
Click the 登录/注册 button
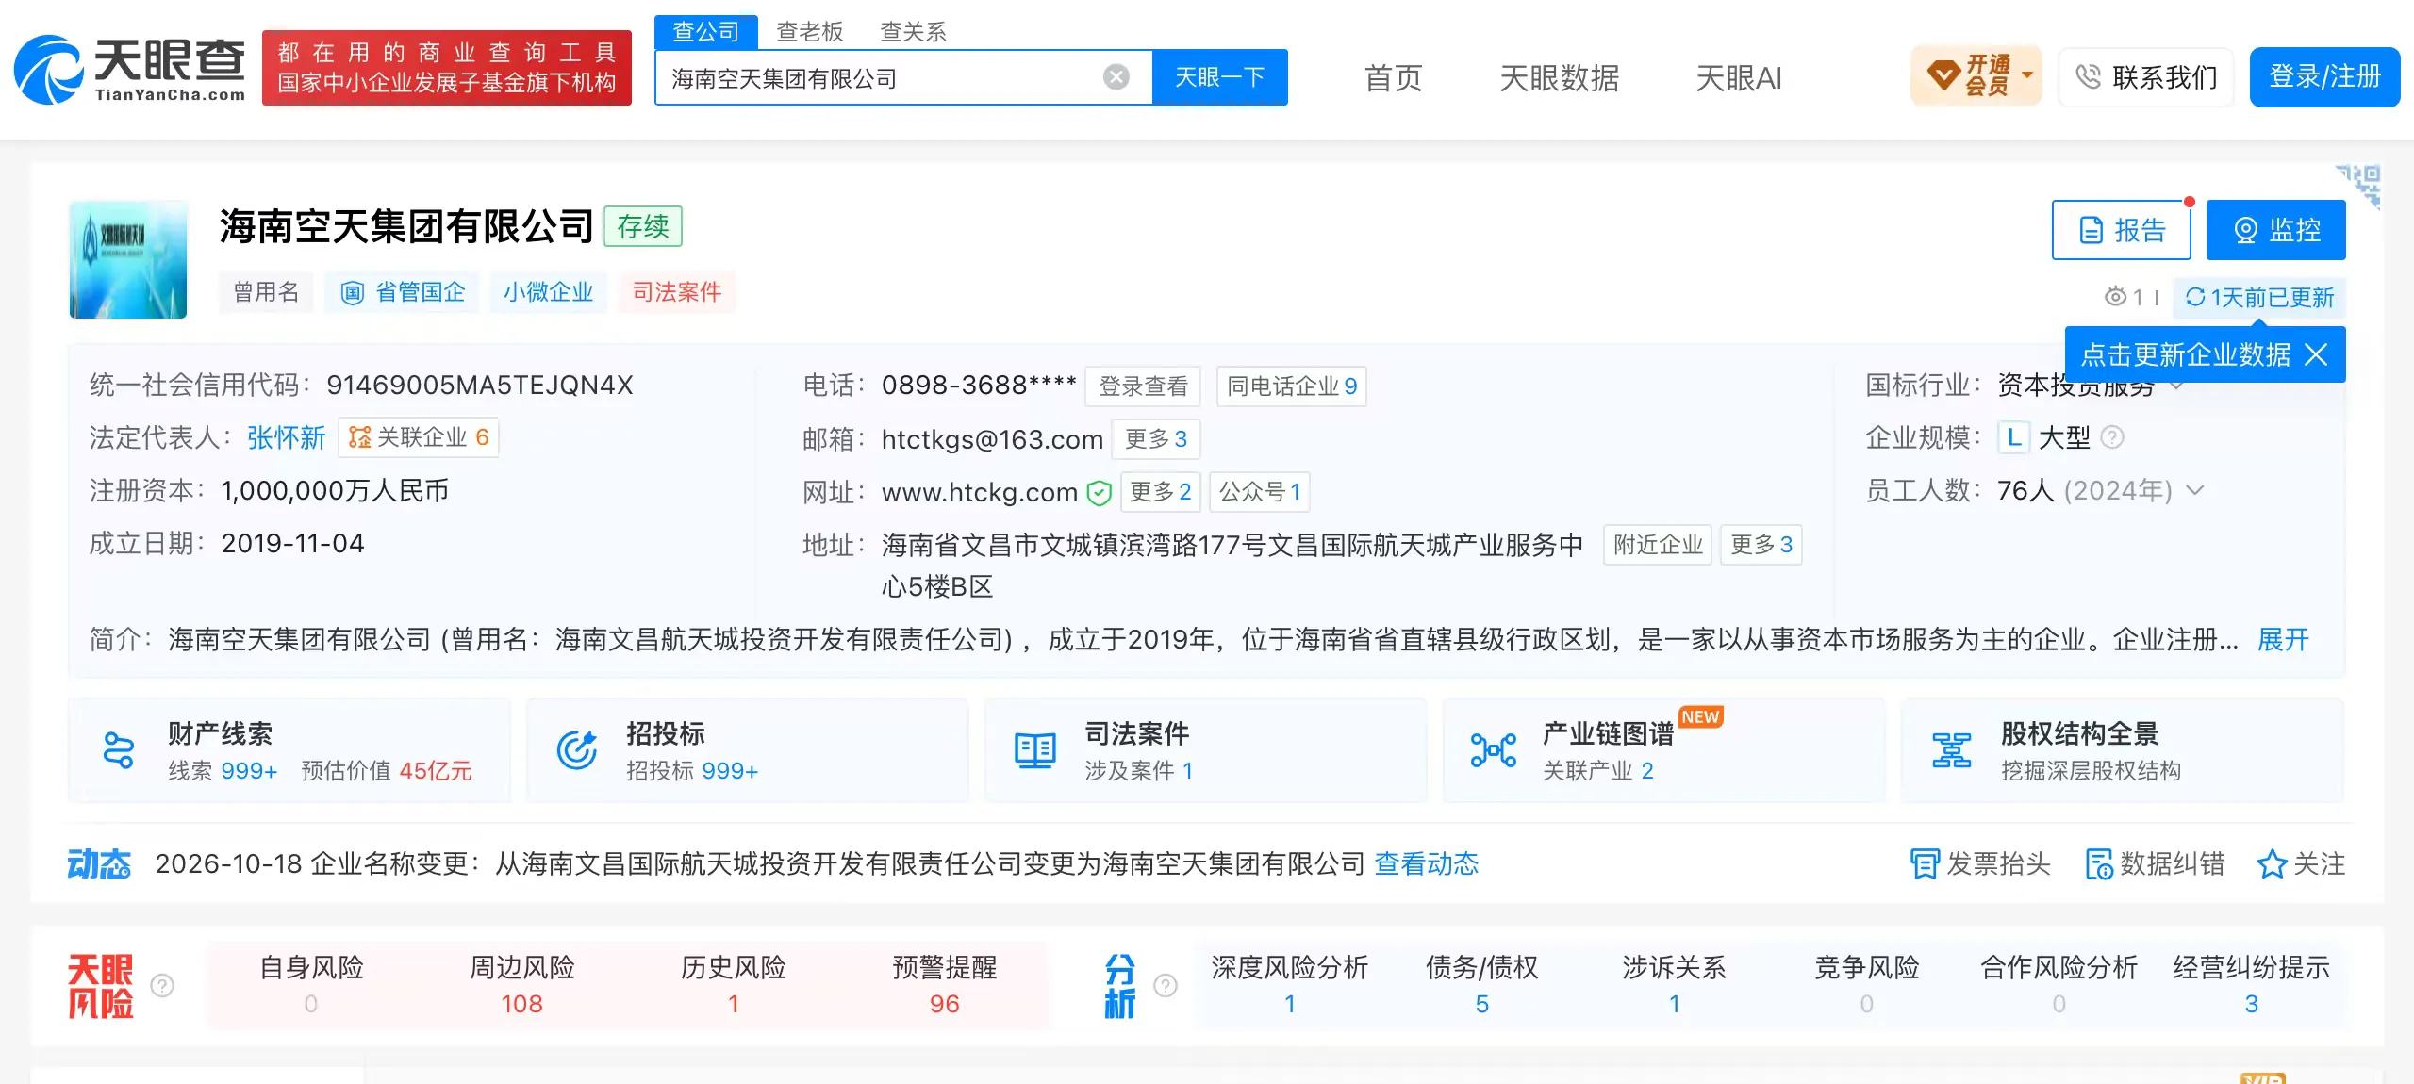[2324, 77]
